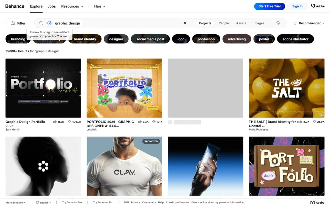Expand the Hire dropdown
Screen dimensions: 330x206
100,6
